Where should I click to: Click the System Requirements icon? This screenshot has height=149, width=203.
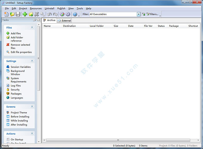pyautogui.click(x=8, y=78)
